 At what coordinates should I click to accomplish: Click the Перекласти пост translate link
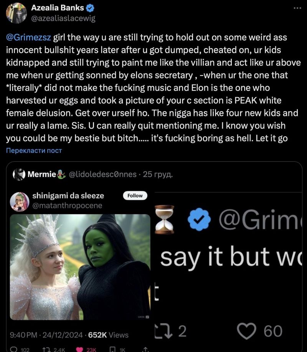[34, 150]
